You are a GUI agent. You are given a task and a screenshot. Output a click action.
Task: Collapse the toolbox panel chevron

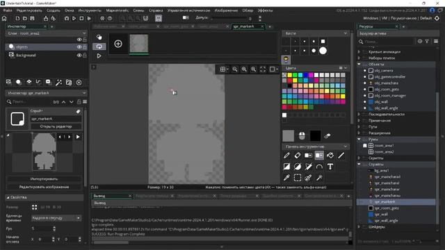(x=345, y=147)
